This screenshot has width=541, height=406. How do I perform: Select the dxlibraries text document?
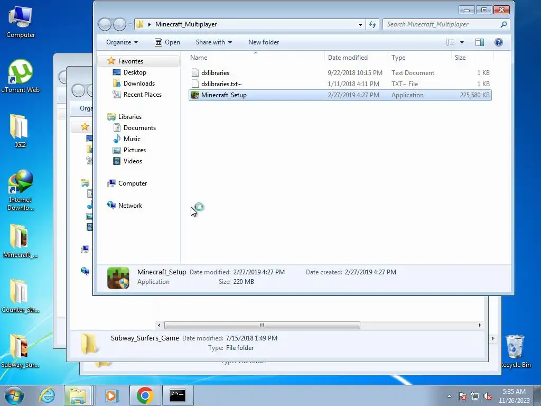[340, 73]
